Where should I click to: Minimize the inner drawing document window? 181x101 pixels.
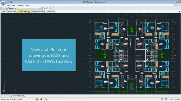coord(175,5)
